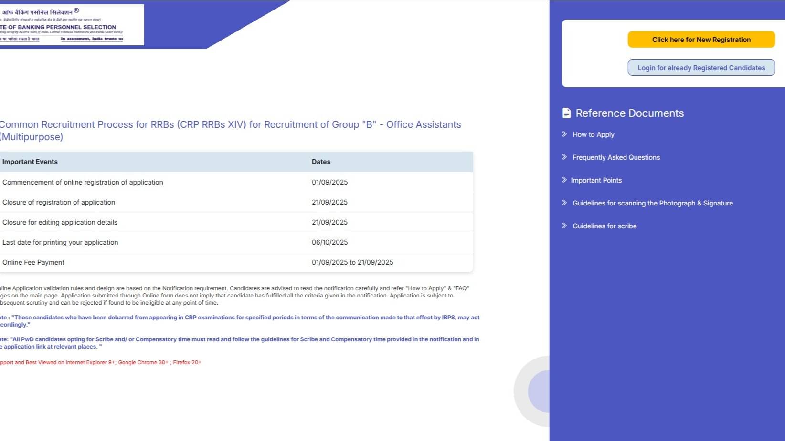Click the chevron beside Frequently Asked Questions
This screenshot has width=785, height=441.
(x=564, y=157)
